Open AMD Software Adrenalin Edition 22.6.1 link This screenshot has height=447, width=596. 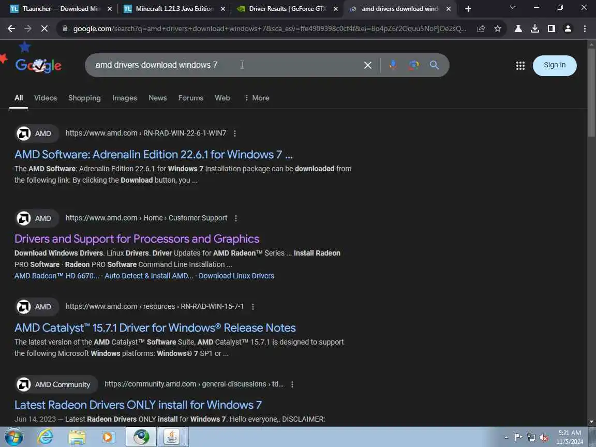(154, 155)
